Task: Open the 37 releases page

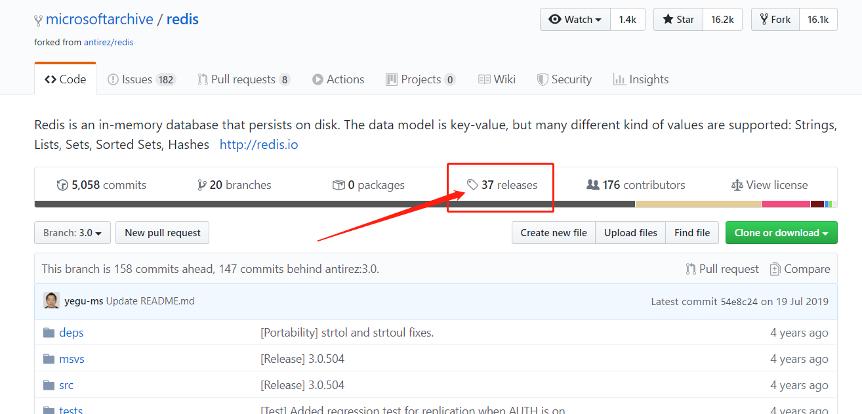Action: coord(502,185)
